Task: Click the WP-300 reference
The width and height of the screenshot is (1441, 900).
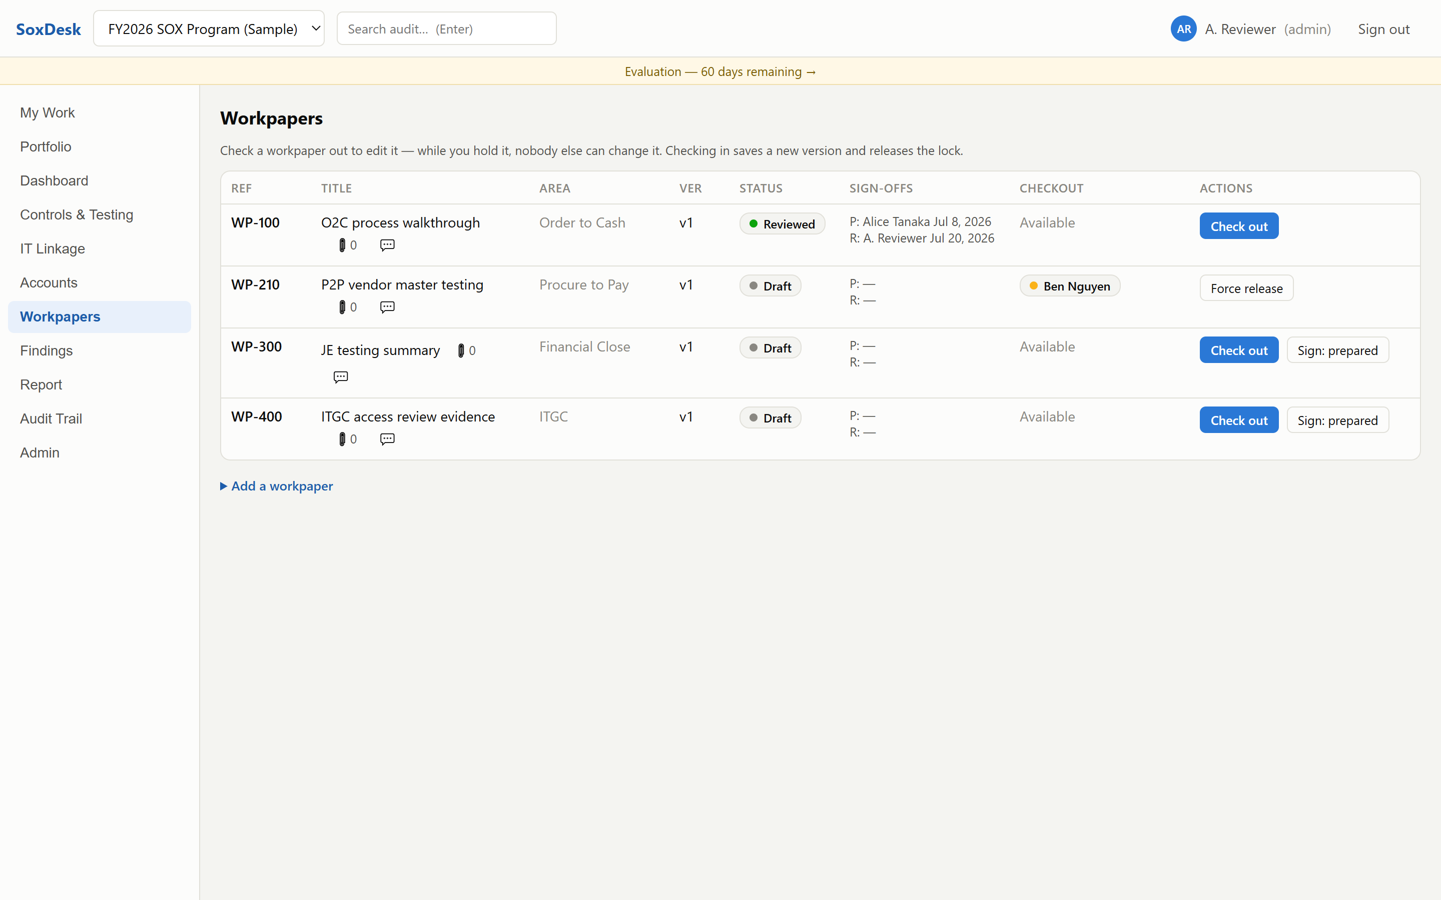Action: (x=256, y=346)
